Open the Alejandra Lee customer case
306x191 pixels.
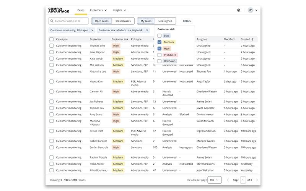click(x=98, y=71)
